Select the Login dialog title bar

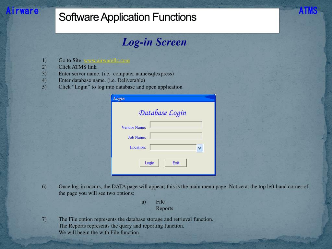click(x=163, y=99)
